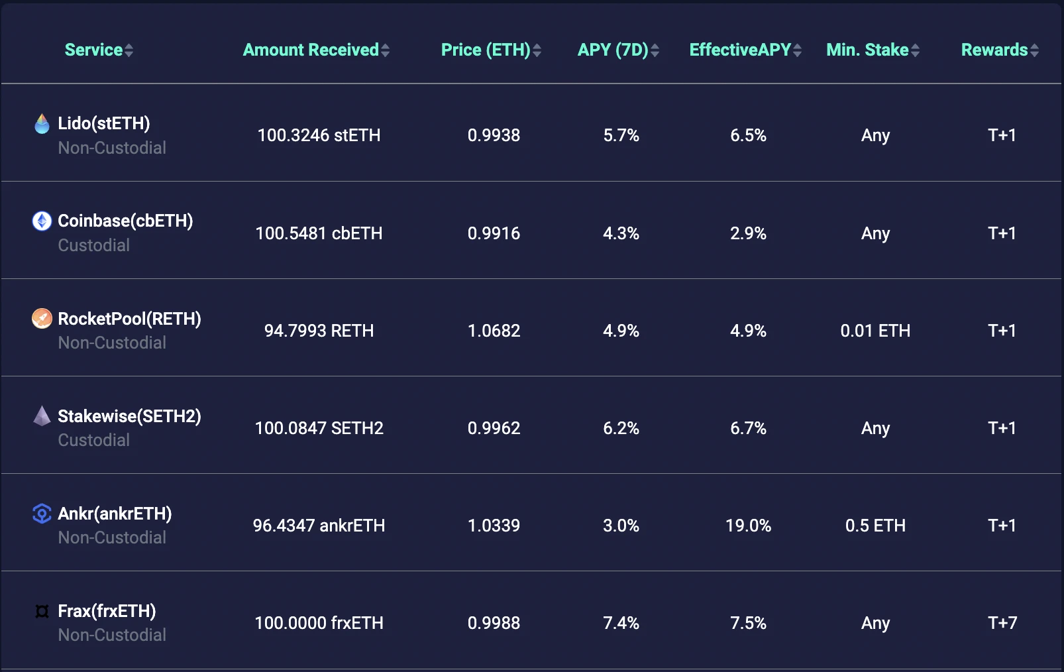Screen dimensions: 1064x672
Task: Open the Lido(stETH) service link
Action: pos(104,123)
